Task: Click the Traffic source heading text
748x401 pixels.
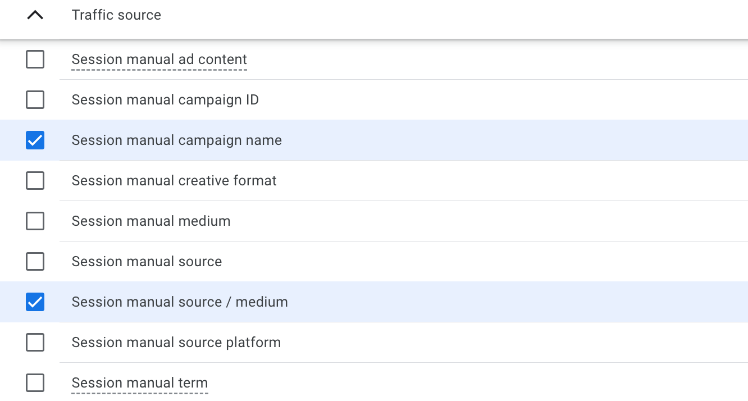Action: 116,15
